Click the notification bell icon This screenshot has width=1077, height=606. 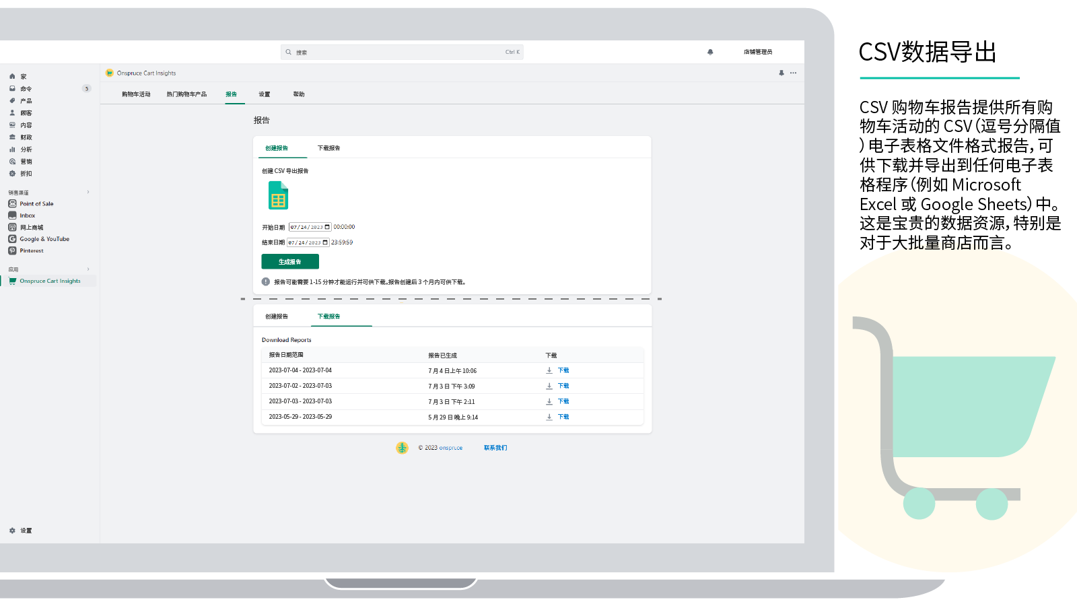click(x=710, y=52)
